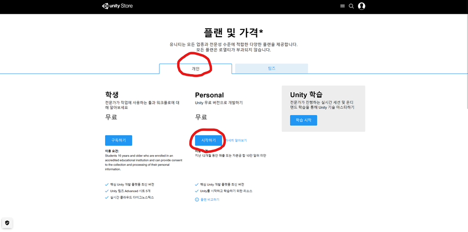Click the 무료 price under Personal
Screen dimensions: 468x232
click(x=201, y=117)
